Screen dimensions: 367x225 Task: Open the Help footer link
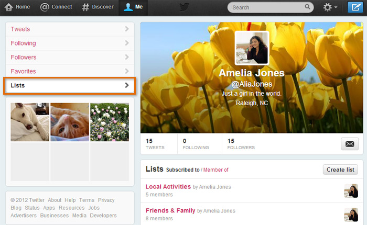70,200
